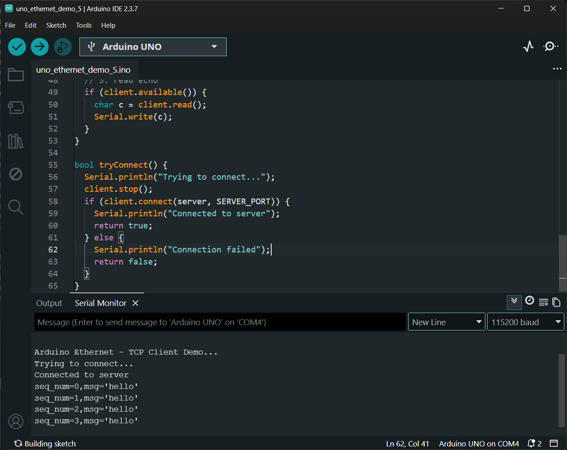Change the 115200 baud rate dropdown
The image size is (567, 450).
tap(525, 322)
